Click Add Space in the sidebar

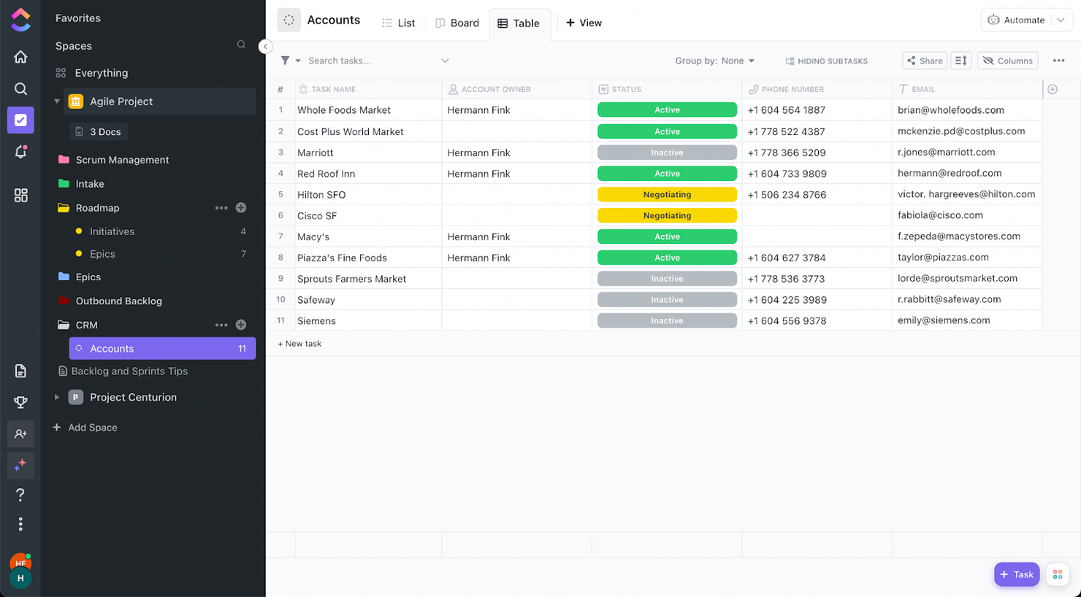click(x=85, y=428)
